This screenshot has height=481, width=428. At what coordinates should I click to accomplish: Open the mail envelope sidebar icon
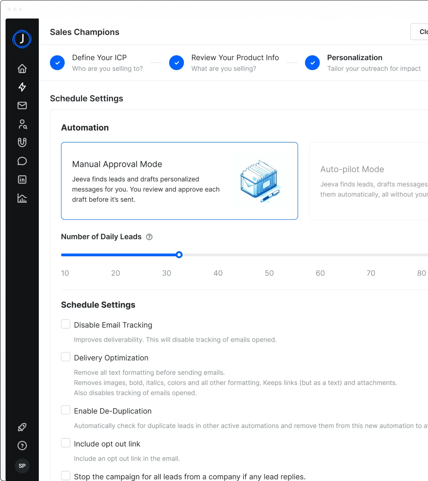22,105
